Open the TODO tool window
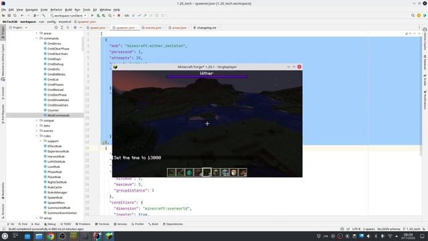This screenshot has width=428, height=241. click(x=66, y=224)
